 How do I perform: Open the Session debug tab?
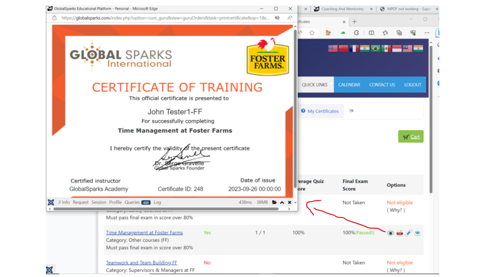click(99, 202)
